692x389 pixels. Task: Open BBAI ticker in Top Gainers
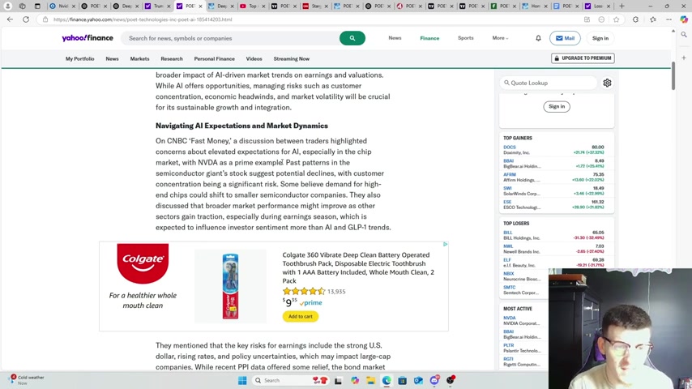508,160
